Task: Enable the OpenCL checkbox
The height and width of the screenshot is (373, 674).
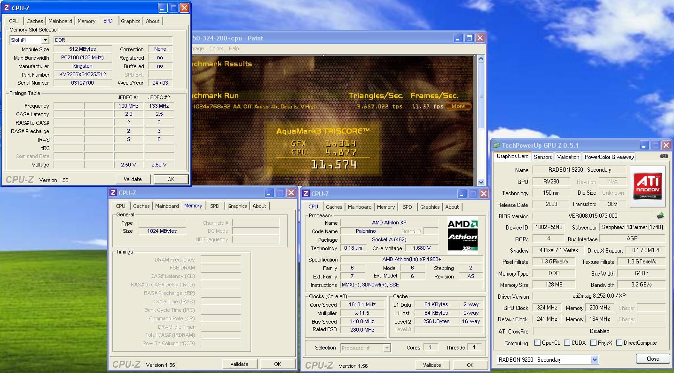Action: [x=537, y=343]
